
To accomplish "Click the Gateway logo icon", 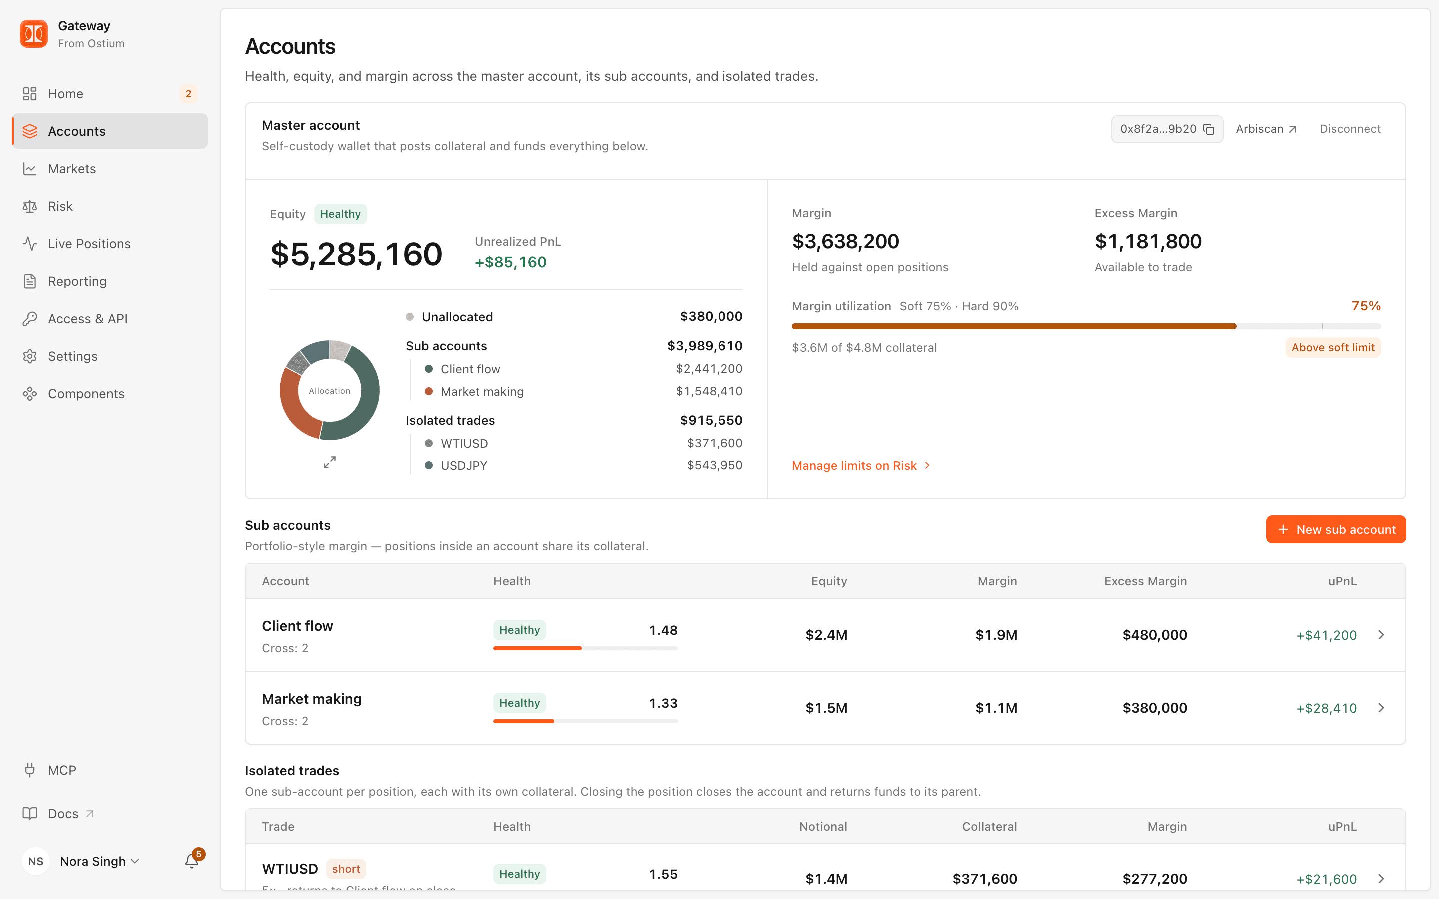I will [34, 34].
